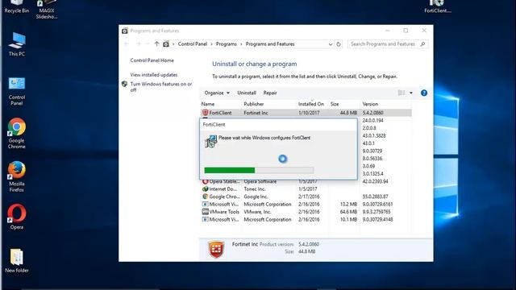Open the Organize dropdown menu
This screenshot has width=516, height=290.
(217, 93)
